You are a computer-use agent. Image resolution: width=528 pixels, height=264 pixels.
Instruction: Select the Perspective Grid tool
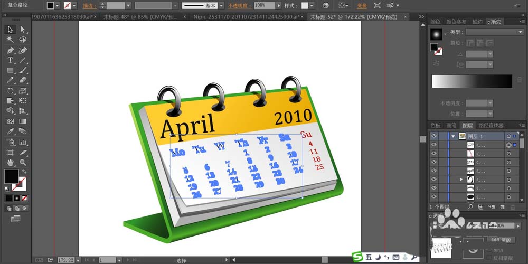click(x=23, y=111)
